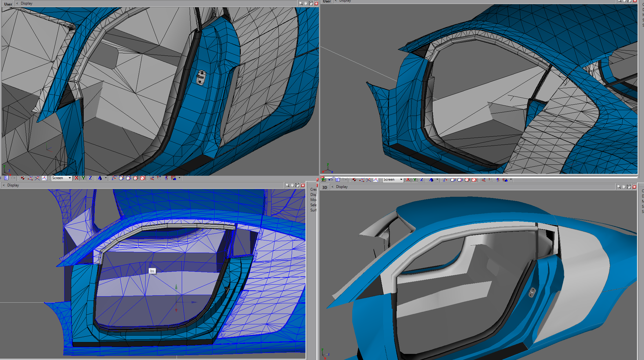Toggle the green Y axis lock above 3D viewport

(x=415, y=180)
